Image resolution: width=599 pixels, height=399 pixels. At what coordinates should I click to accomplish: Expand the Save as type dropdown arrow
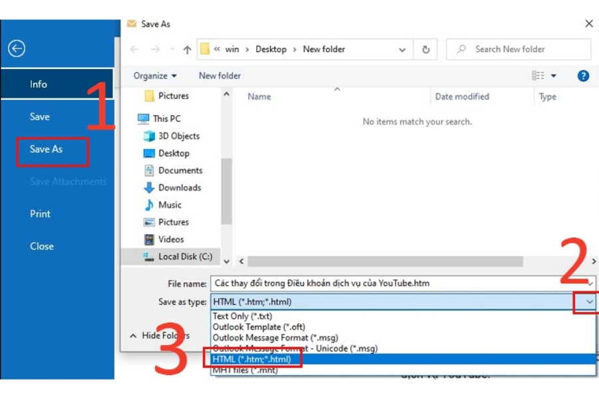point(590,302)
